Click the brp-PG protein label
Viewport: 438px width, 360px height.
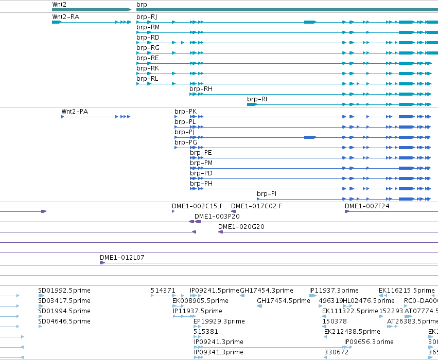(186, 142)
